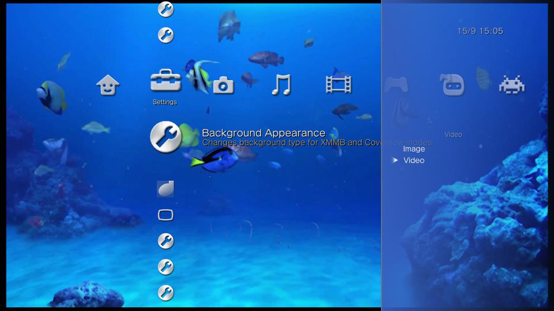Open the Home category icon
554x311 pixels.
point(108,85)
